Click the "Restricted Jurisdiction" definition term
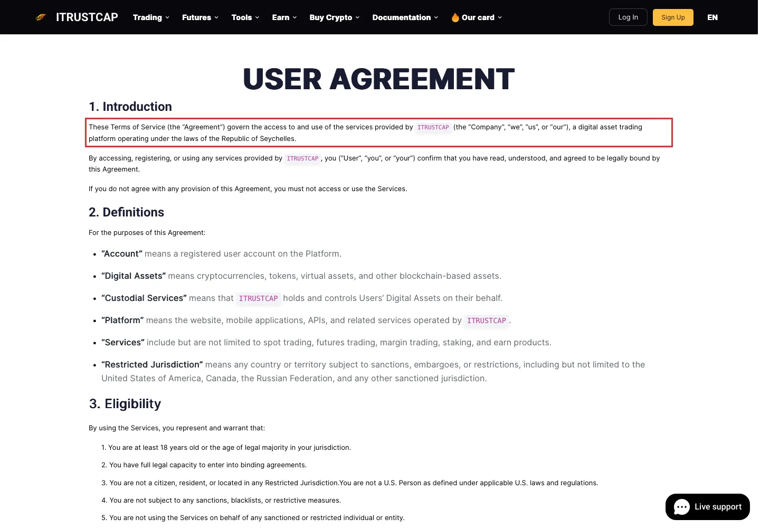The image size is (760, 528). (x=152, y=365)
